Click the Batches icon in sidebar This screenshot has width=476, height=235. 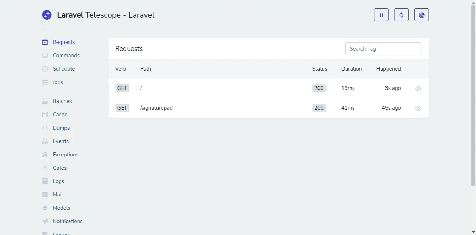pos(45,101)
